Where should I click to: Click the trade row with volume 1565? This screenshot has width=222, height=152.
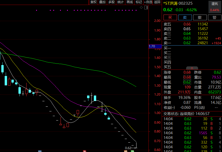192,133
